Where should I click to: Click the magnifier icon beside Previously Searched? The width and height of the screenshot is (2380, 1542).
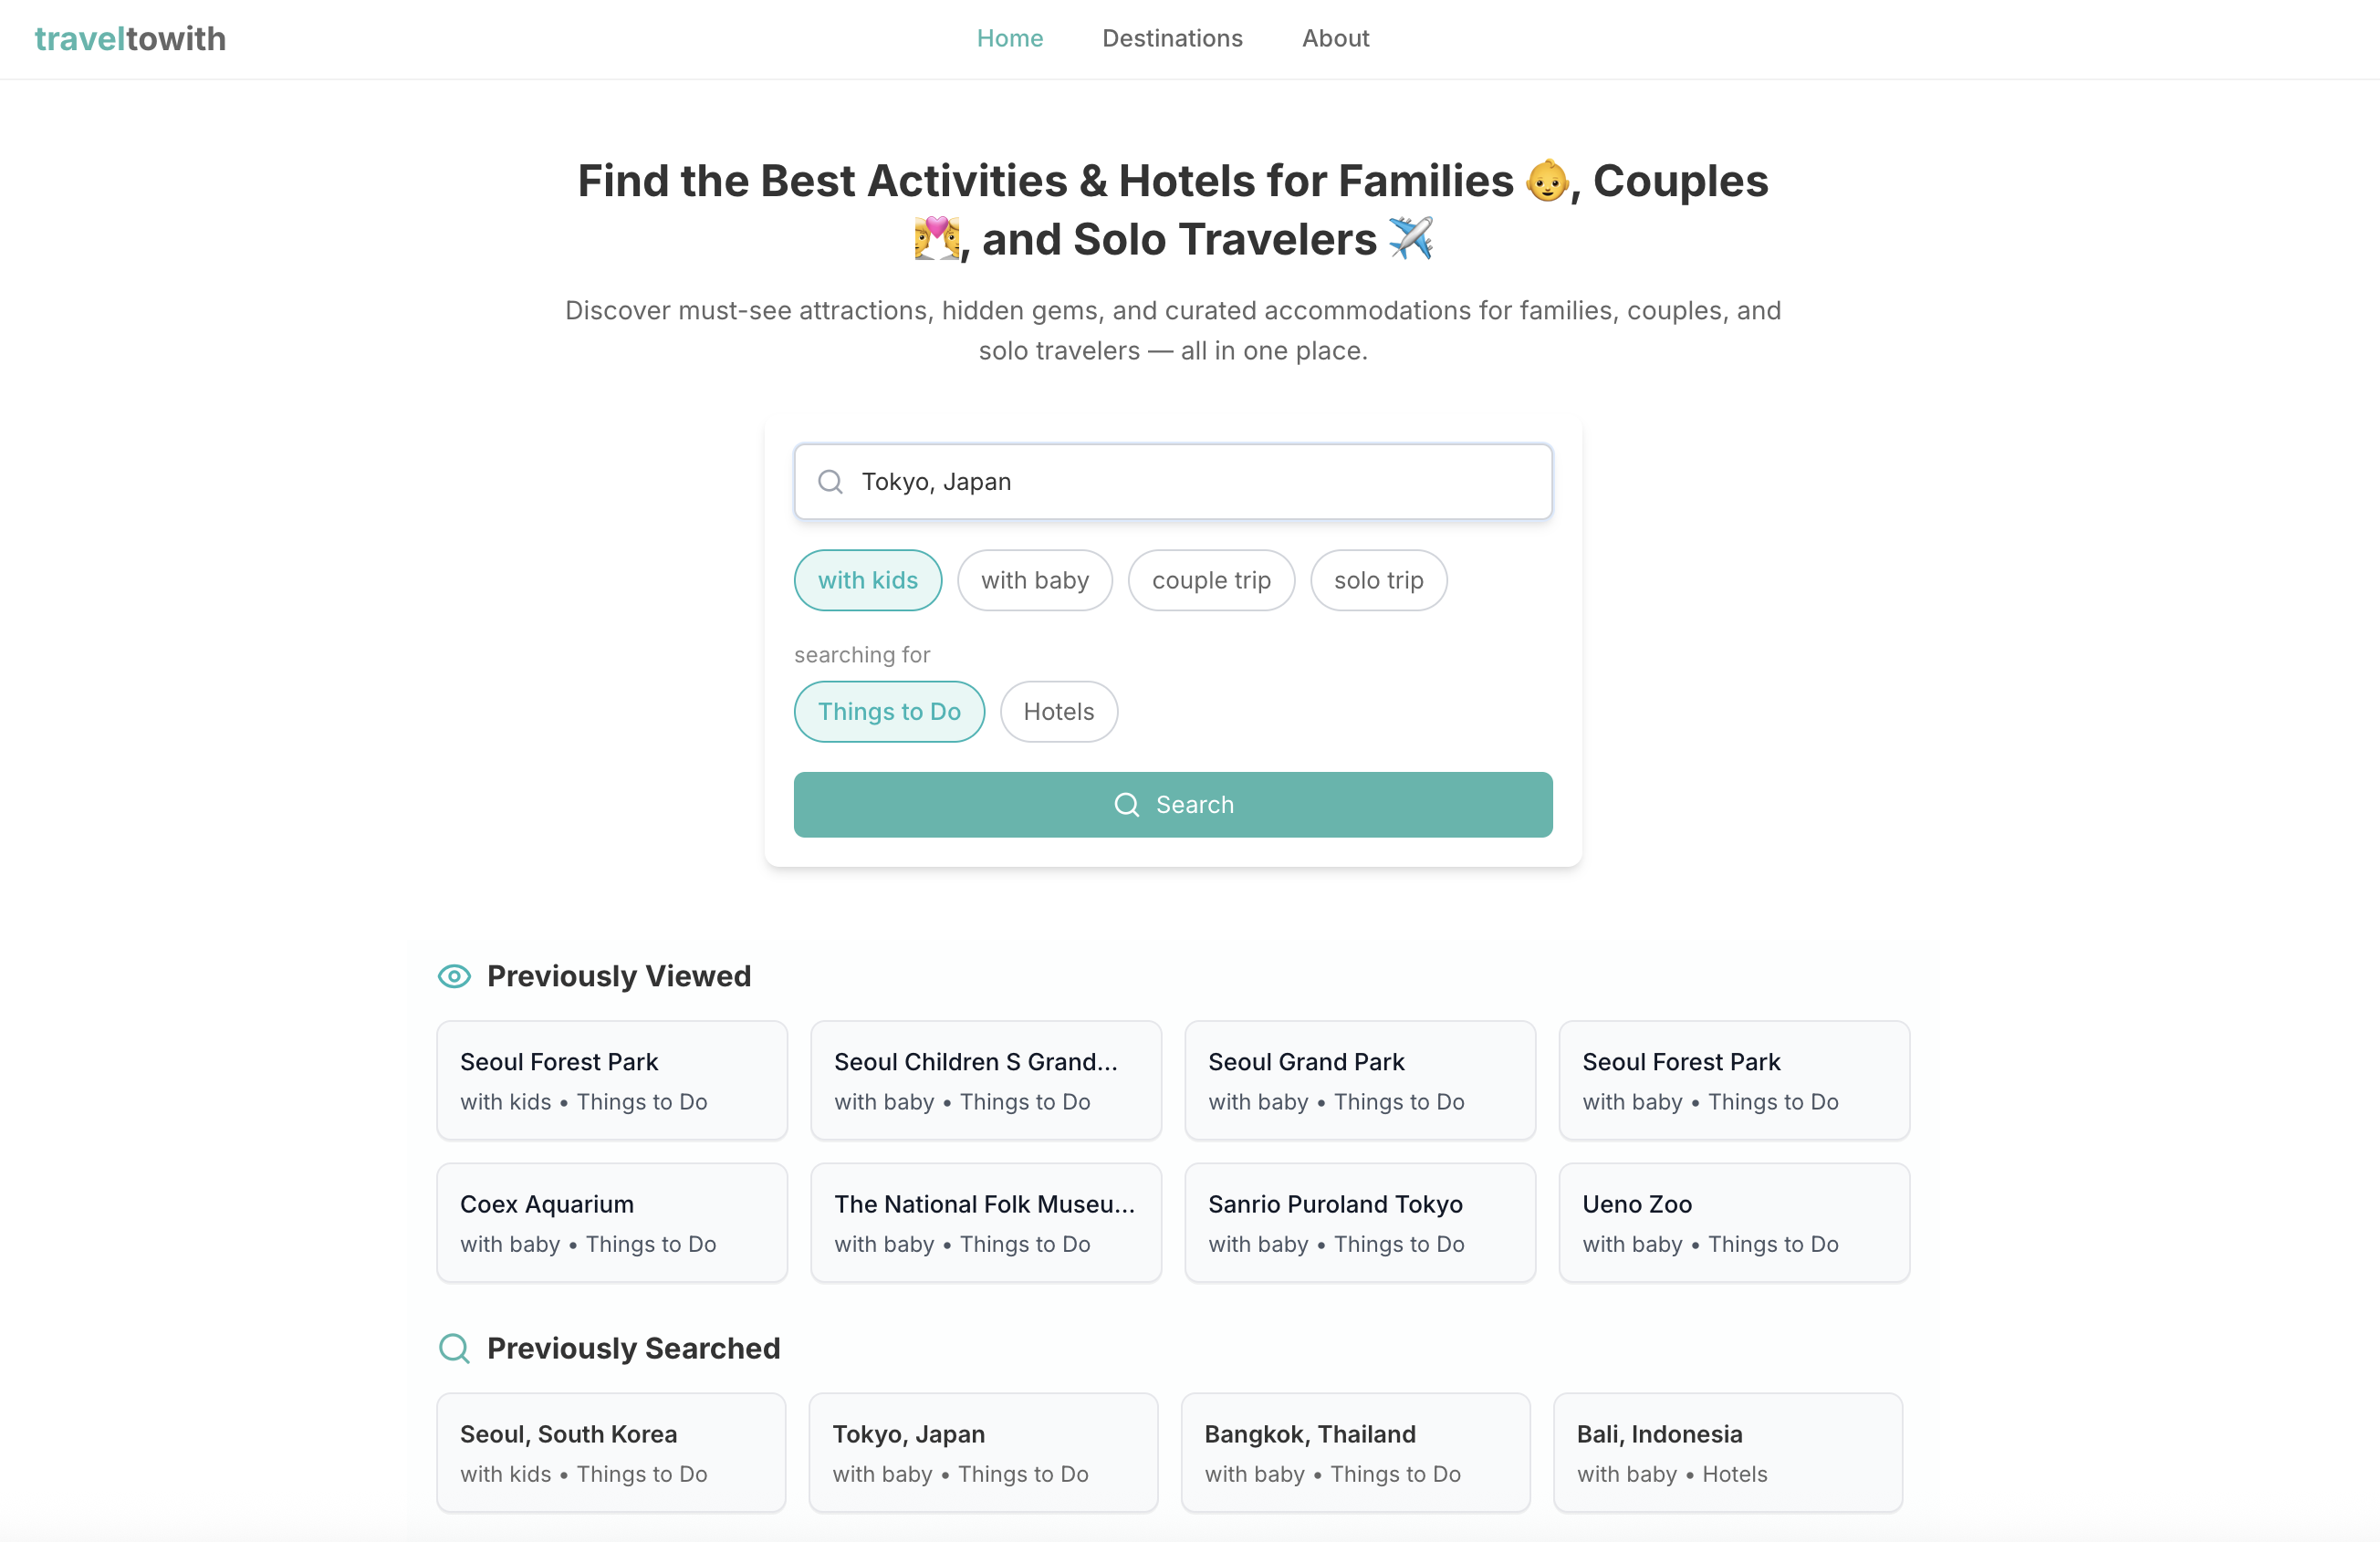(453, 1348)
